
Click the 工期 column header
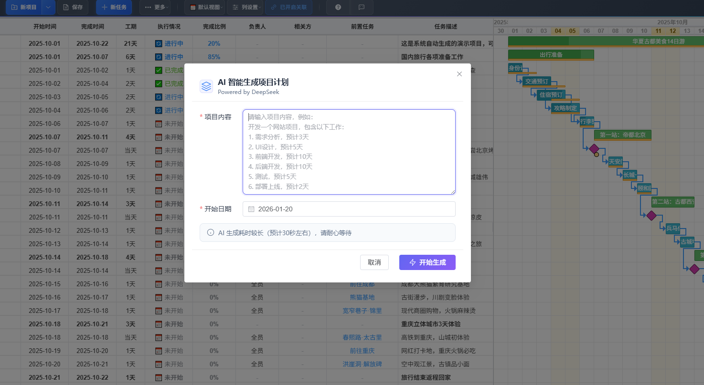131,27
